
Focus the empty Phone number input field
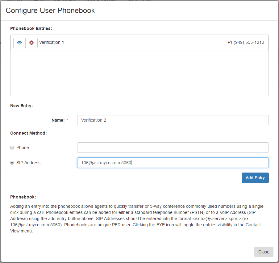click(173, 148)
